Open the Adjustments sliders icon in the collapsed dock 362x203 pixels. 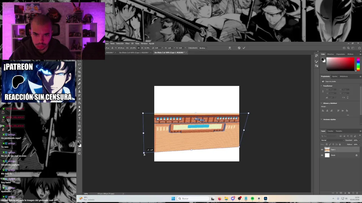point(316,66)
